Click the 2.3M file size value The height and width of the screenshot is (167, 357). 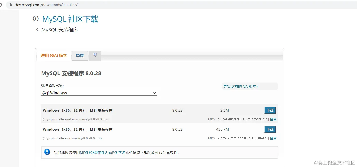tap(224, 110)
